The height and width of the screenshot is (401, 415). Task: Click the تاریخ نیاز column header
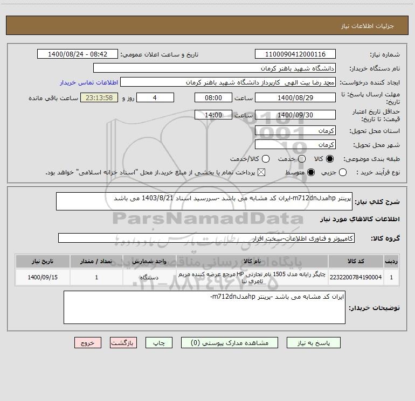(x=43, y=261)
